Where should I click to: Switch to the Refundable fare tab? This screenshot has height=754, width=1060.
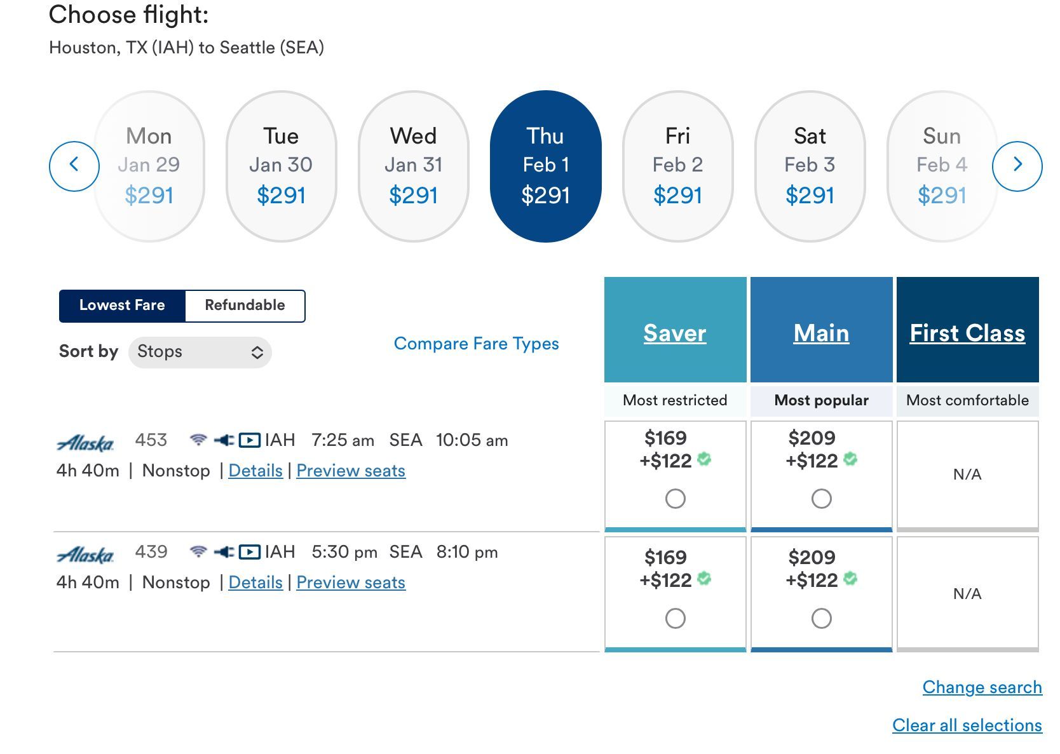[245, 306]
